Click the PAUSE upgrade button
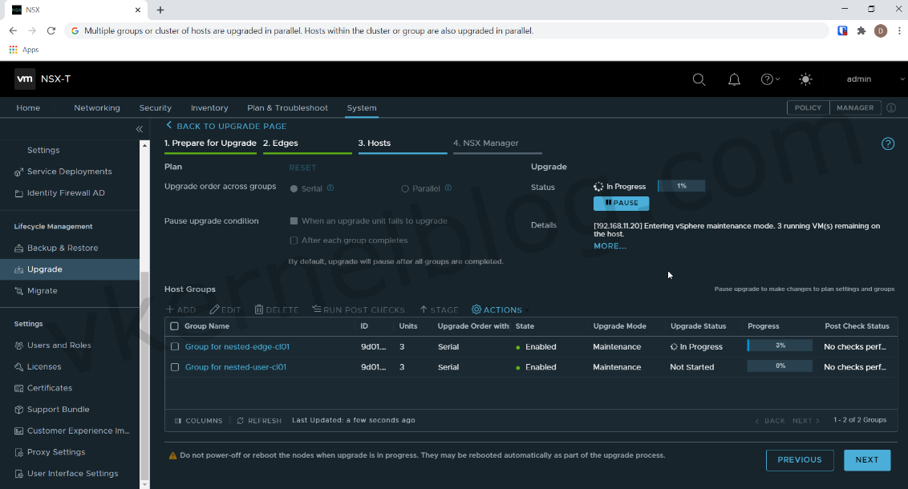 coord(621,203)
